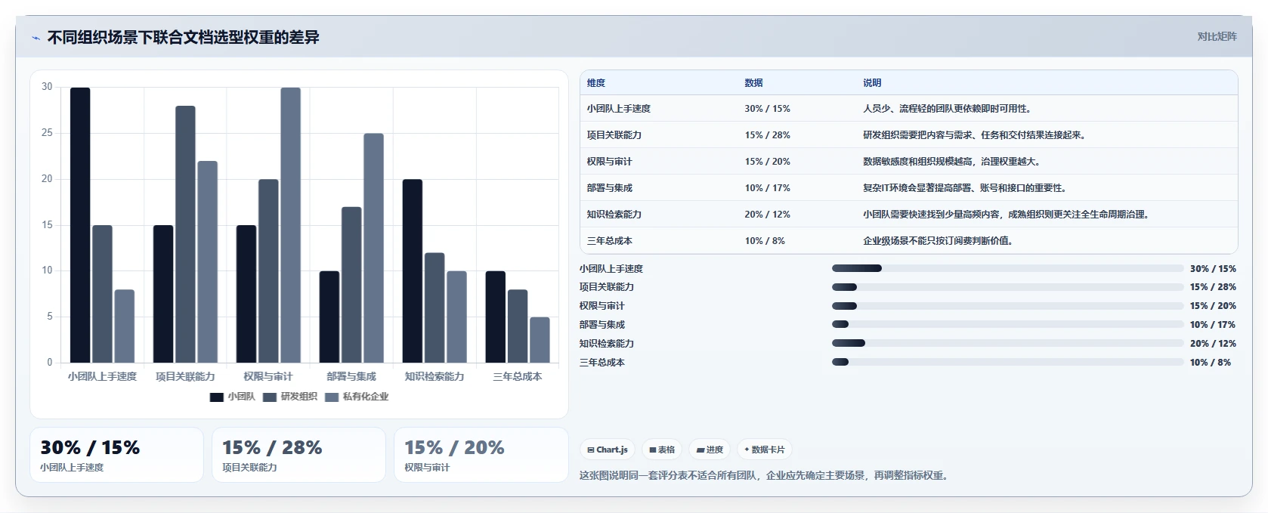Viewport: 1268px width, 513px height.
Task: Toggle the 研发组织 legend entry
Action: [x=290, y=397]
